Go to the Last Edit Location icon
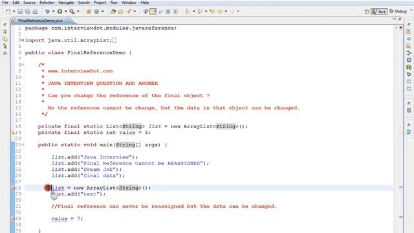 click(212, 12)
